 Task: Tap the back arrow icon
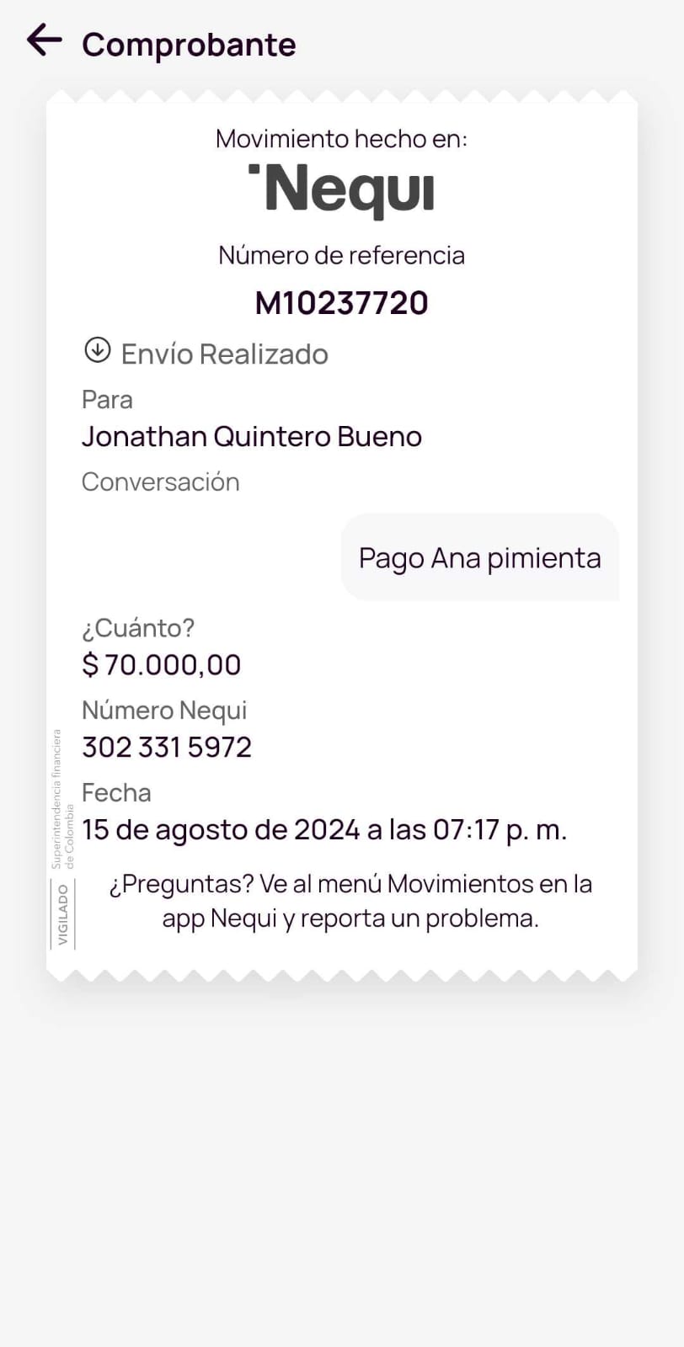45,40
